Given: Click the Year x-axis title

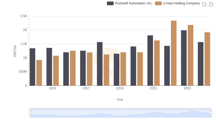Looking at the screenshot, I should click(120, 100).
